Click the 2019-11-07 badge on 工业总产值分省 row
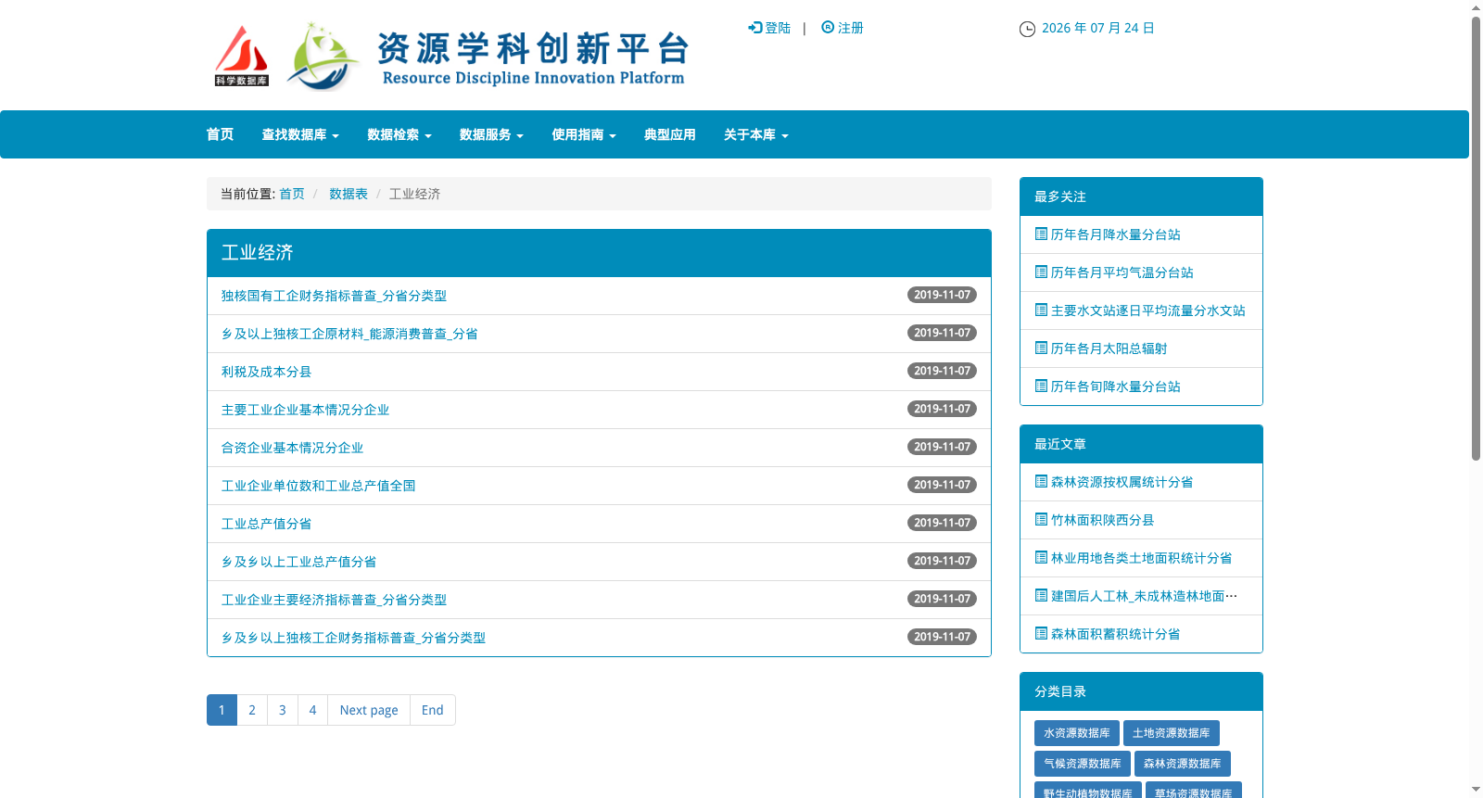This screenshot has height=798, width=1483. [x=942, y=523]
